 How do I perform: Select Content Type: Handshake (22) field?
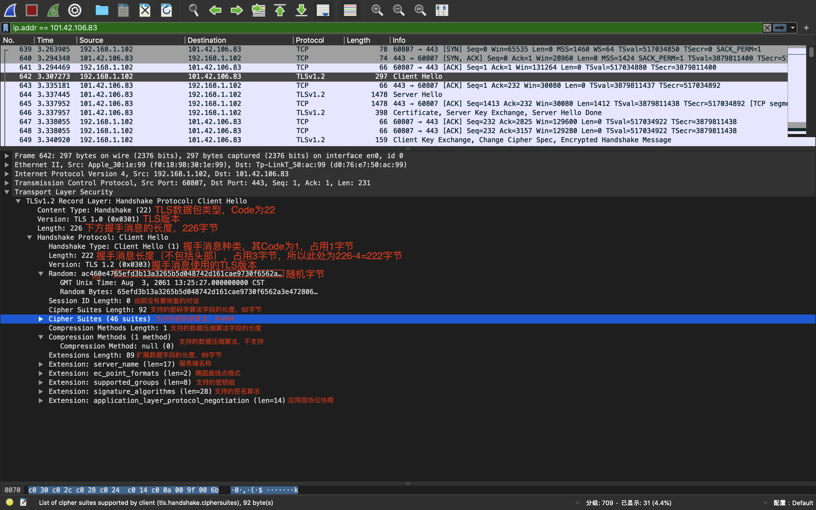94,210
